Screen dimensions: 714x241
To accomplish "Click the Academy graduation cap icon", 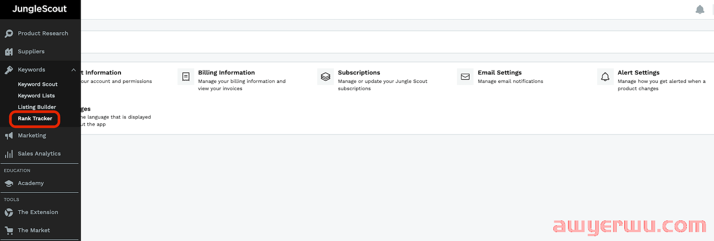I will 9,184.
